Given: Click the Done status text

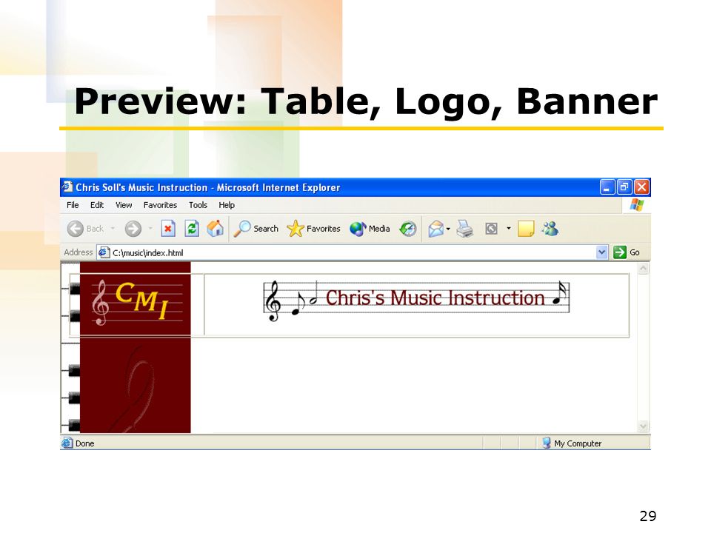Looking at the screenshot, I should click(84, 443).
